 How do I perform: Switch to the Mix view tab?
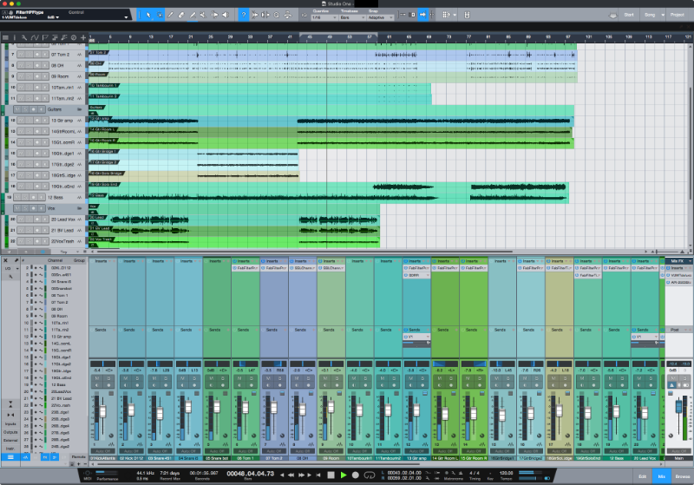[662, 475]
